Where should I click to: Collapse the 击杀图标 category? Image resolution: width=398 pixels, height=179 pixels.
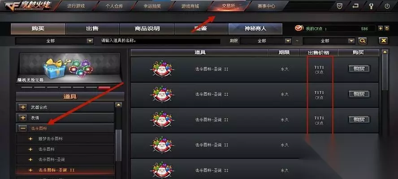tap(23, 128)
